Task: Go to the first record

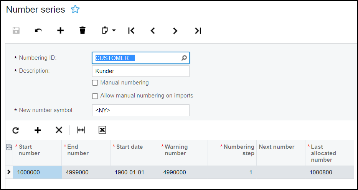Action: click(131, 31)
